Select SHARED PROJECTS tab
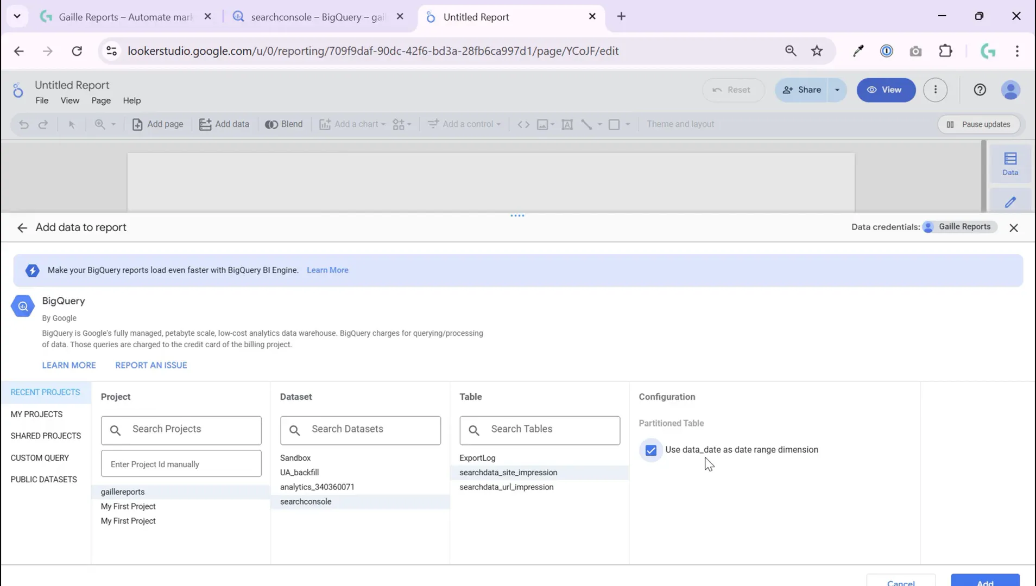The height and width of the screenshot is (586, 1036). coord(46,436)
